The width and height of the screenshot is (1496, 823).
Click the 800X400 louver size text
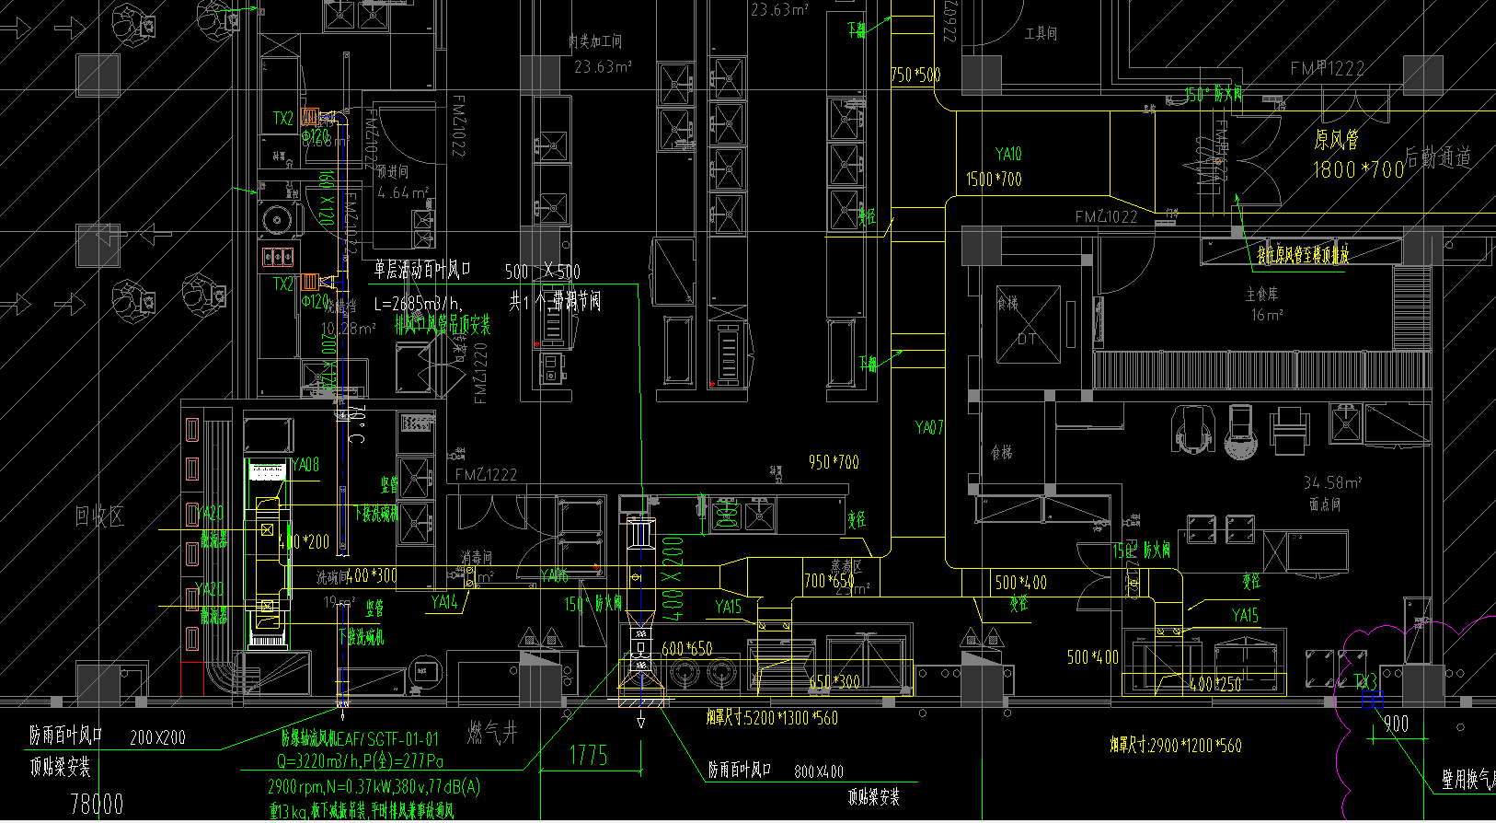(819, 772)
